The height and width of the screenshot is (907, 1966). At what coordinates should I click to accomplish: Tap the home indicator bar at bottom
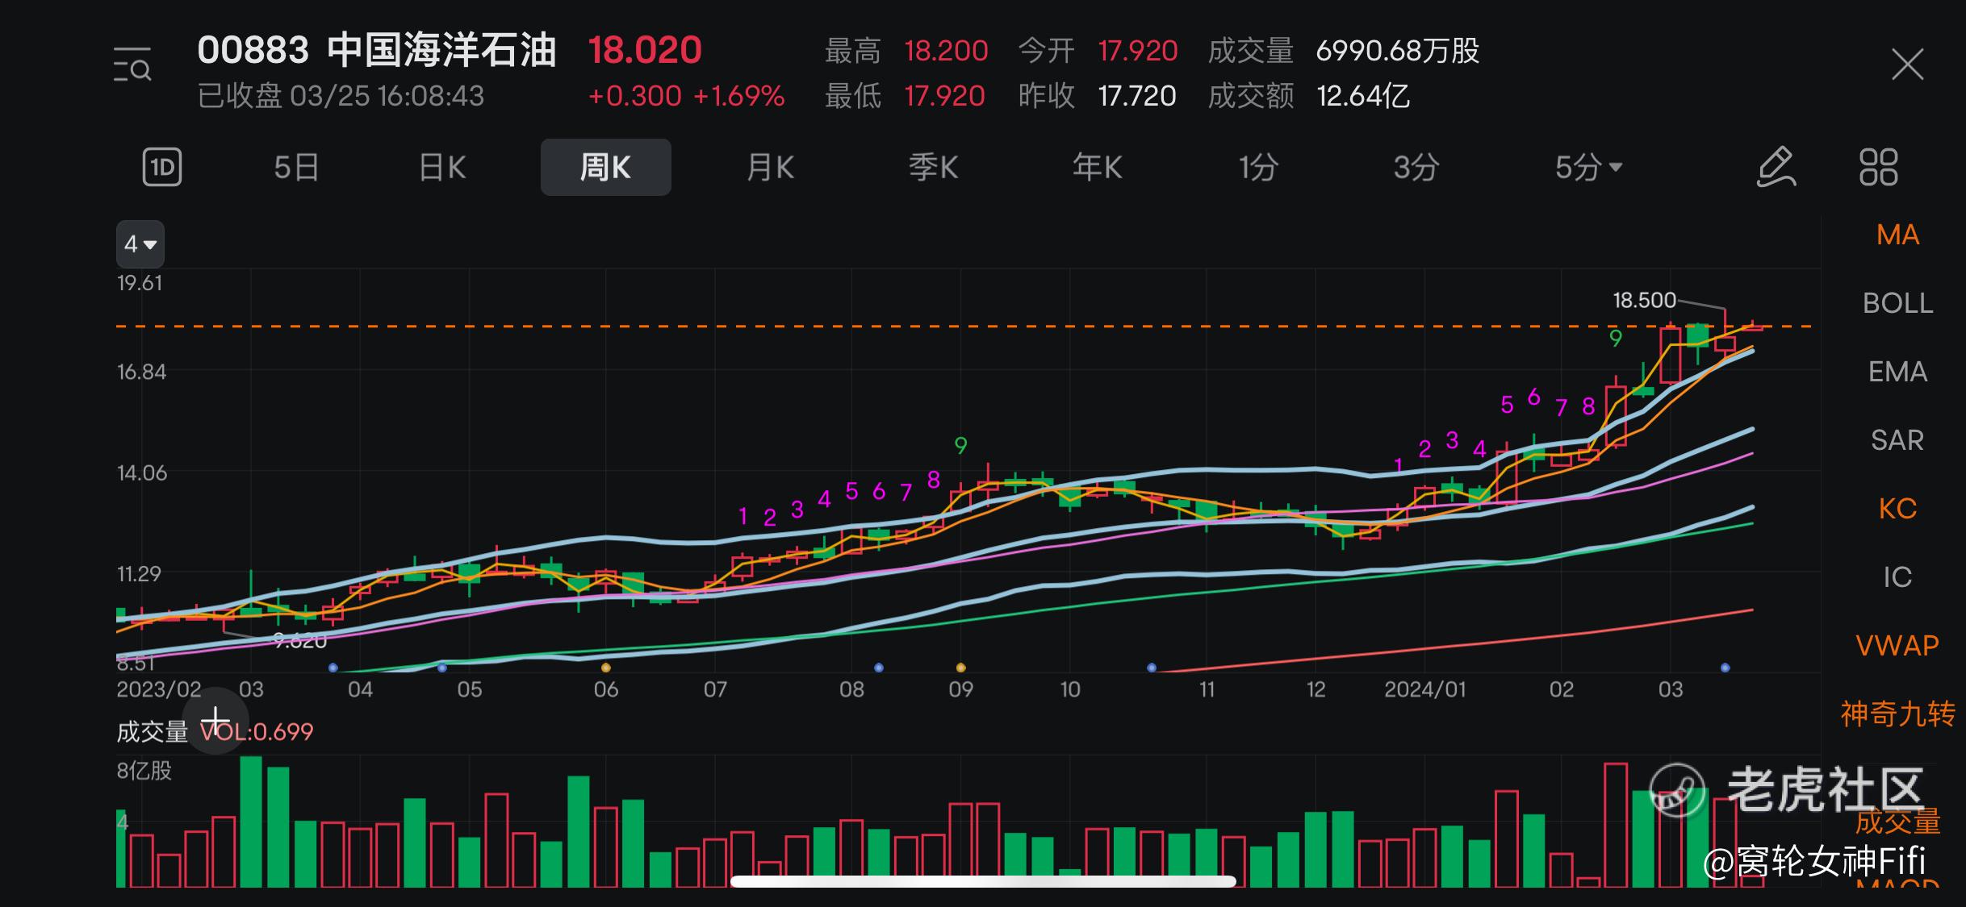pyautogui.click(x=983, y=881)
